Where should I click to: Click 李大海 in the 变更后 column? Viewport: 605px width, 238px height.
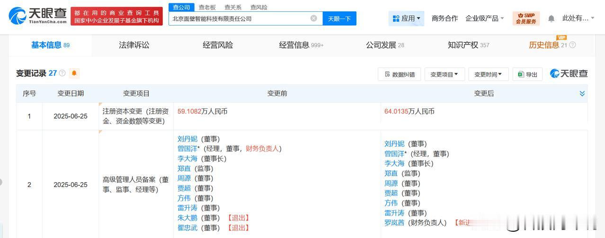pyautogui.click(x=394, y=164)
